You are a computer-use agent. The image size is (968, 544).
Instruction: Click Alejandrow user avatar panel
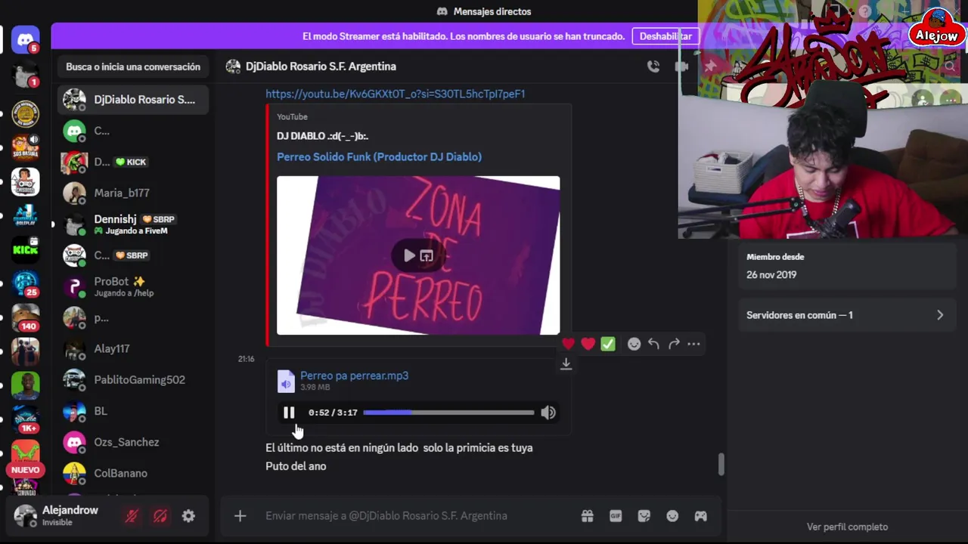click(x=26, y=516)
